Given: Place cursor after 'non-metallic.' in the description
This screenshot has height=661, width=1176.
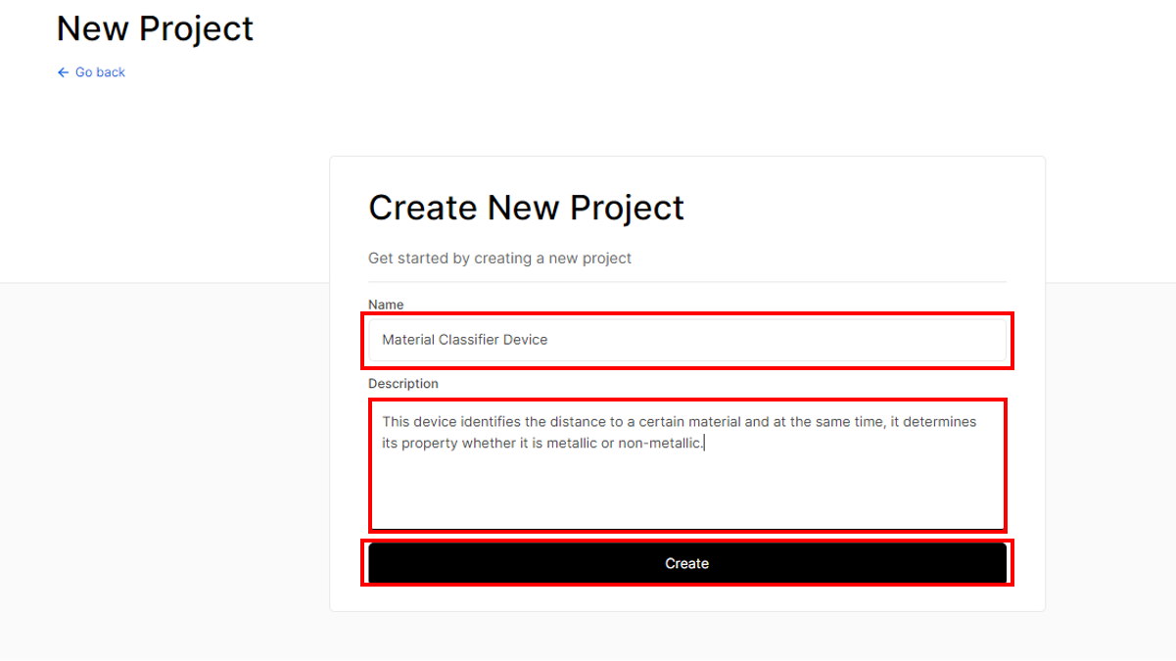Looking at the screenshot, I should [x=704, y=444].
